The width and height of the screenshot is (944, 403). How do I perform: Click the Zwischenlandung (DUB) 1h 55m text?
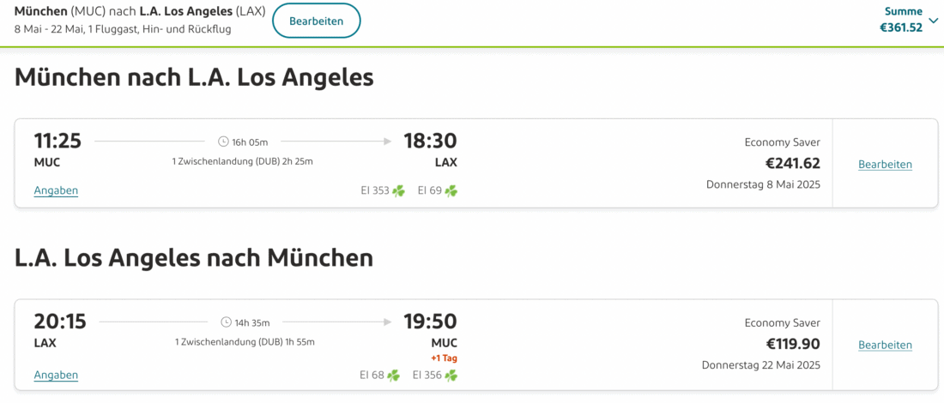click(x=245, y=341)
